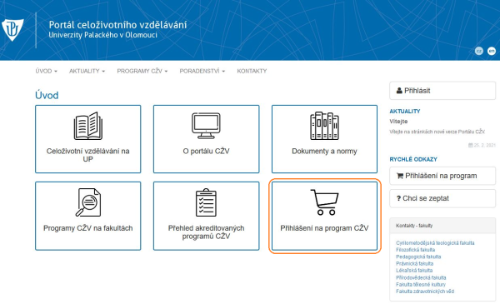Click the computer monitor icon
The width and height of the screenshot is (500, 304).
206,126
